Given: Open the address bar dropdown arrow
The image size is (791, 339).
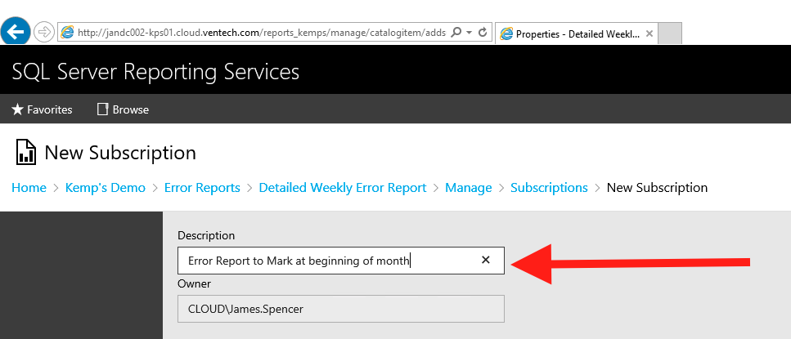Looking at the screenshot, I should click(x=469, y=33).
